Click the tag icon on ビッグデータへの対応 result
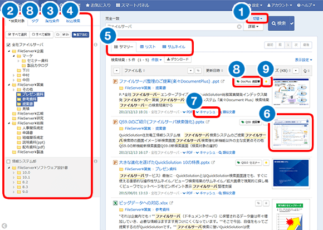The image size is (323, 230). [x=258, y=203]
